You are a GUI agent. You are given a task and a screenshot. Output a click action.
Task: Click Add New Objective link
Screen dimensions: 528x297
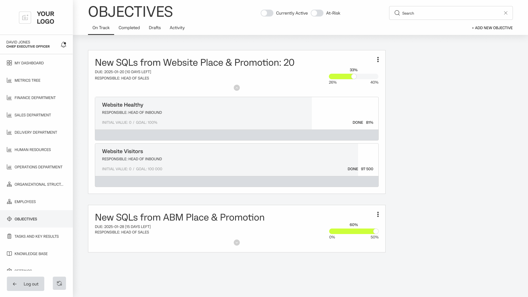pos(492,28)
